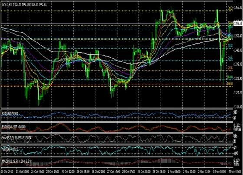Image resolution: width=243 pixels, height=175 pixels.
Task: Click the 1335.80 price axis label
Action: coord(238,64)
